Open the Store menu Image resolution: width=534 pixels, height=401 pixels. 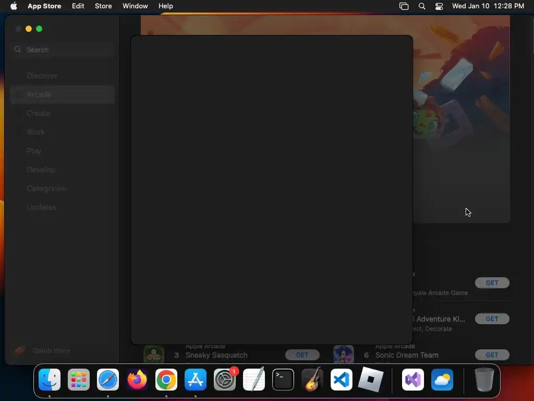click(103, 6)
